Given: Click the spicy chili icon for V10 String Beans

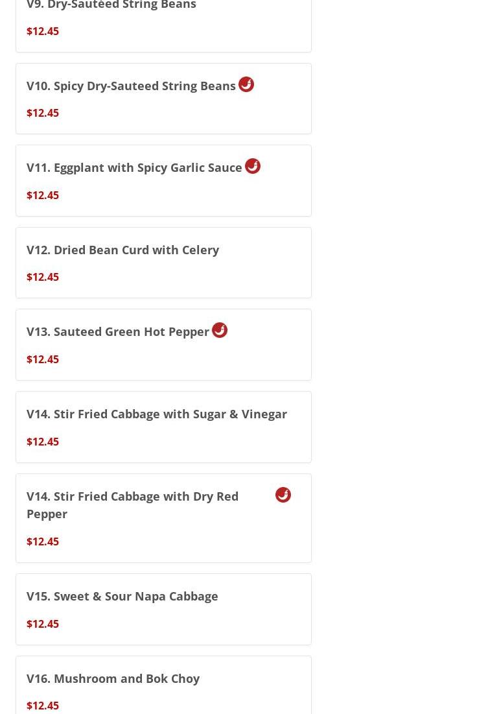Looking at the screenshot, I should coord(246,84).
